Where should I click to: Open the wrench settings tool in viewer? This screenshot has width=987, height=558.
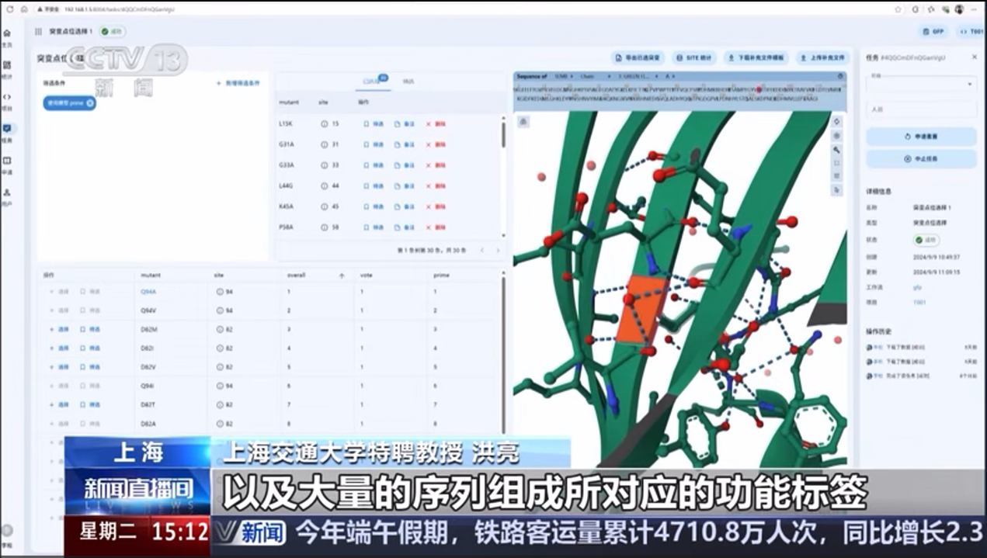pyautogui.click(x=836, y=149)
